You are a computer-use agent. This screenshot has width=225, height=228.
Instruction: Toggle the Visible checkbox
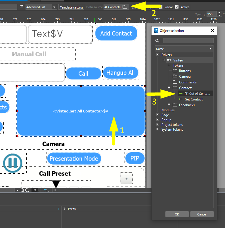(161, 7)
